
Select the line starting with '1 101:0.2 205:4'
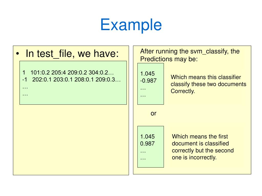pyautogui.click(x=68, y=72)
